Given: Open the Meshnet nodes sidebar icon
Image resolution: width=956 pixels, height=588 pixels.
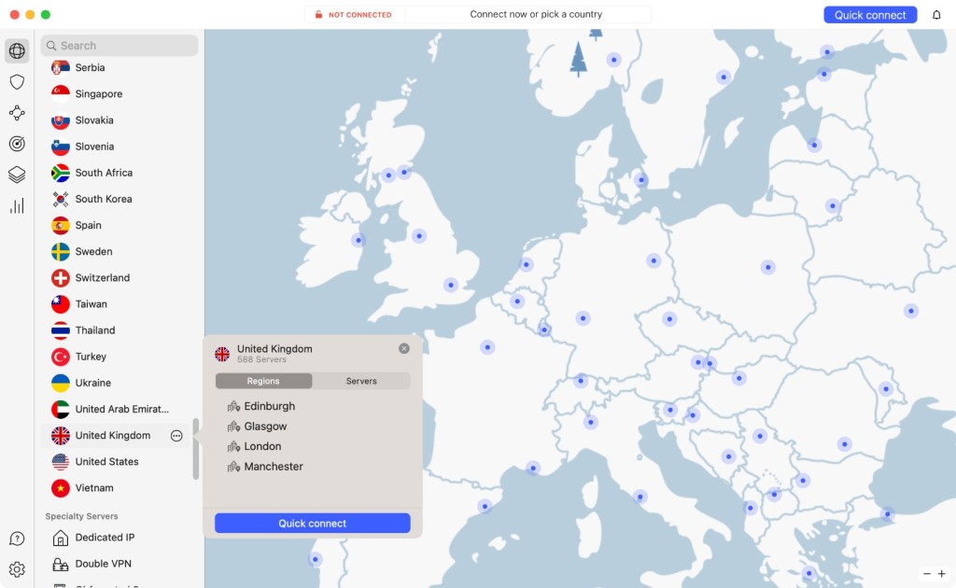Looking at the screenshot, I should 17,113.
